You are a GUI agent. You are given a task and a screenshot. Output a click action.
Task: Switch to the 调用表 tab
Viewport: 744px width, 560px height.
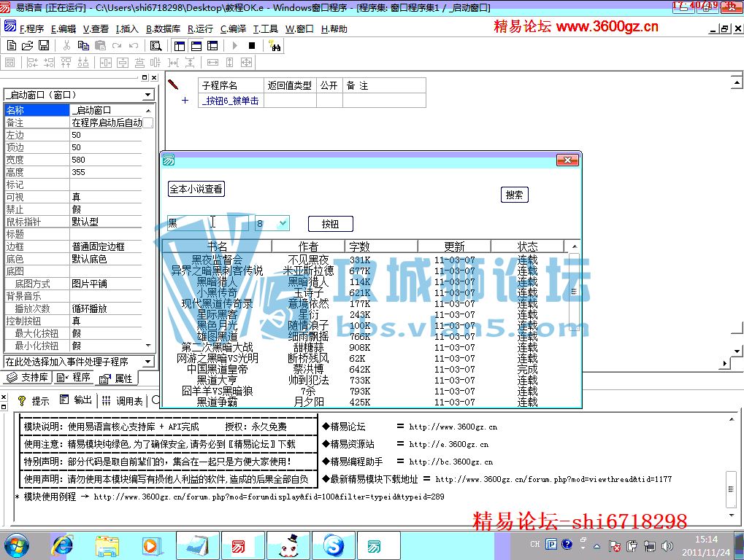[x=123, y=401]
